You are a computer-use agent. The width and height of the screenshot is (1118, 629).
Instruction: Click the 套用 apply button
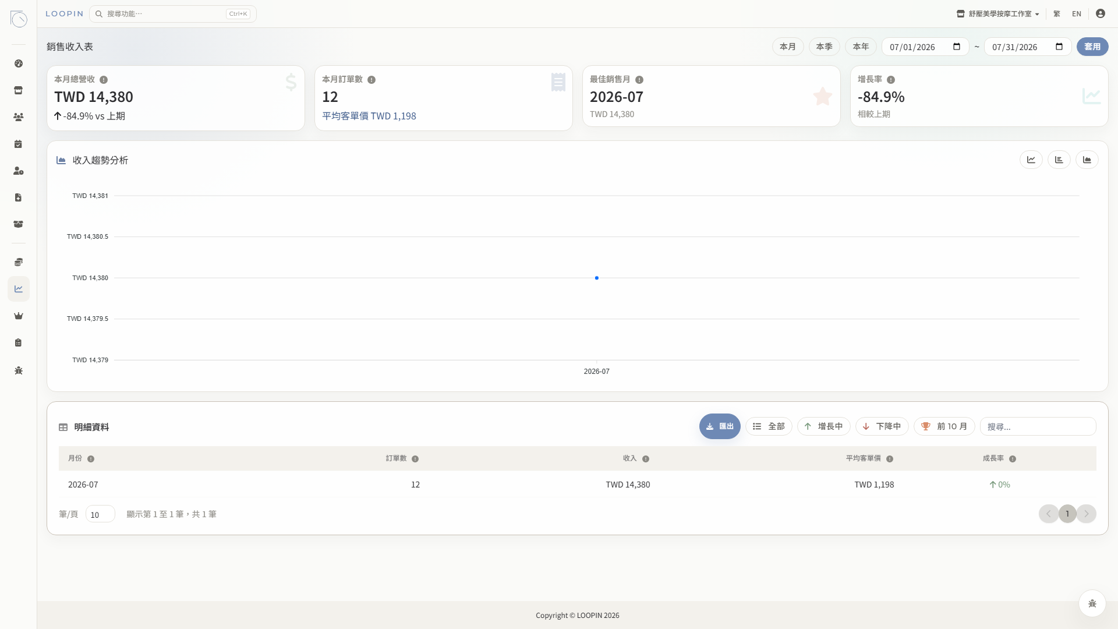pyautogui.click(x=1092, y=47)
